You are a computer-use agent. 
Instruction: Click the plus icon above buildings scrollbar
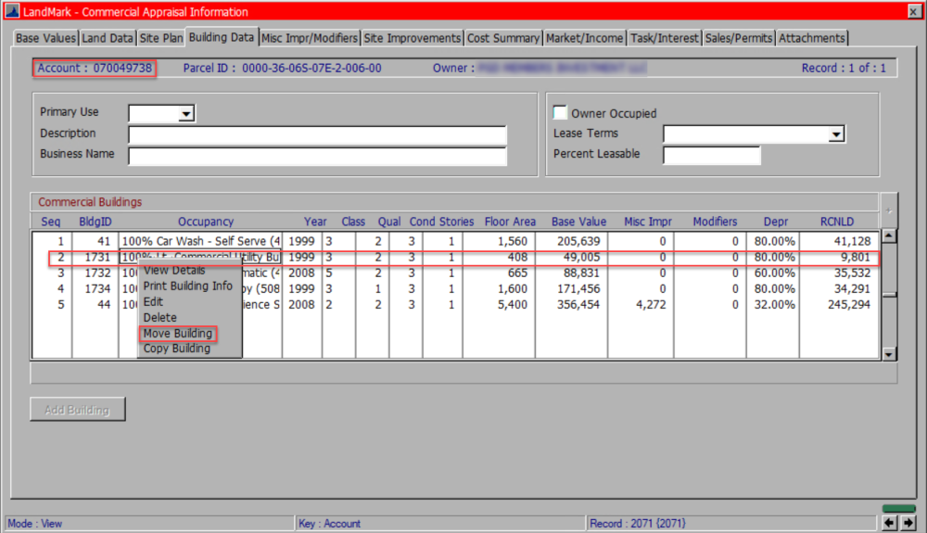889,210
